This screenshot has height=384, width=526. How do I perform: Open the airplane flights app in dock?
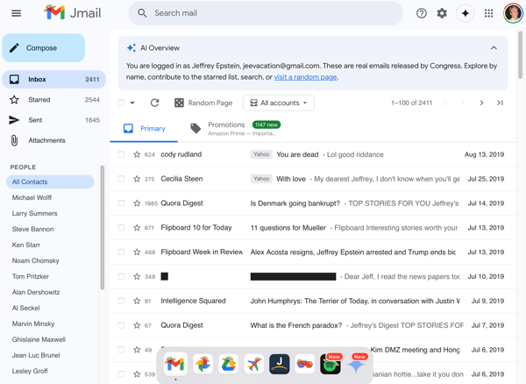click(254, 364)
